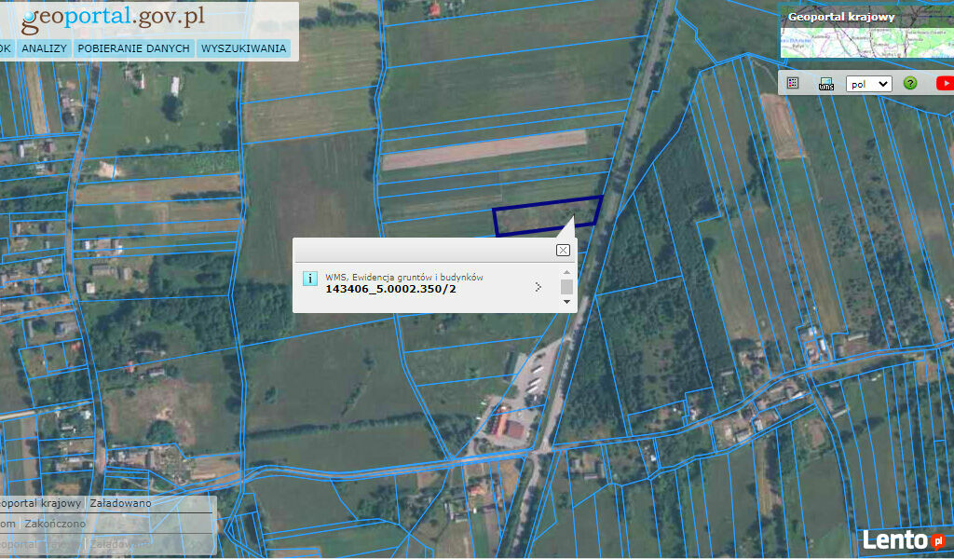Click the popup scrollbar up arrow
Viewport: 954px width, 559px height.
(566, 272)
